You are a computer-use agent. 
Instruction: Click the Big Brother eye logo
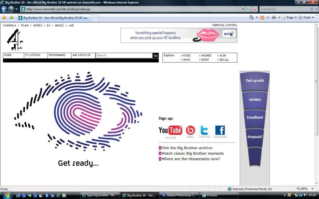pos(78,111)
